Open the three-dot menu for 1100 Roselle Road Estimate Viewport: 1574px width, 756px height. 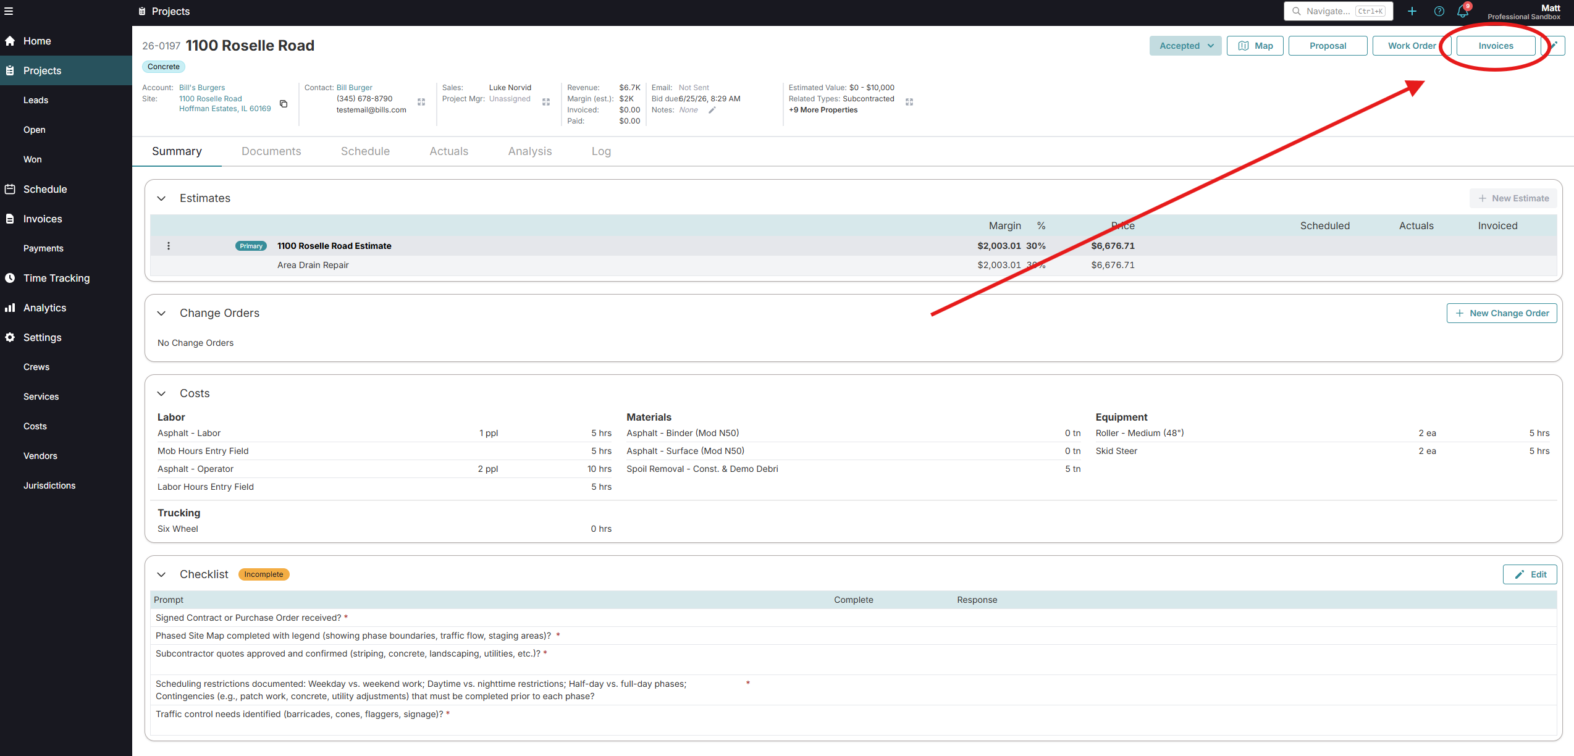(169, 246)
